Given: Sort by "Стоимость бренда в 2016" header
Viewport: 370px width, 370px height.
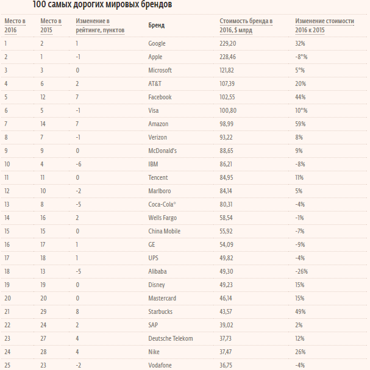Looking at the screenshot, I should (x=246, y=25).
